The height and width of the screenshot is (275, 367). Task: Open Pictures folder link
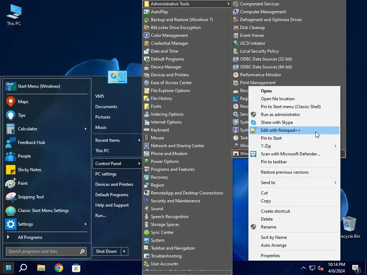pyautogui.click(x=117, y=117)
